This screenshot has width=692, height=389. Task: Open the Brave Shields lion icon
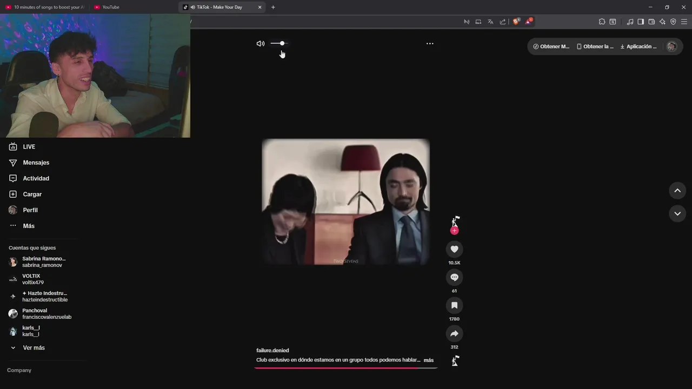pos(516,22)
